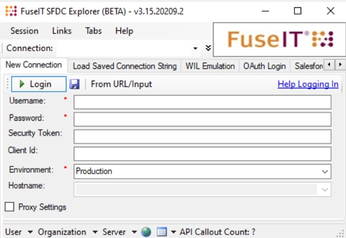Close the FuseIT SFDC Explorer window

[331, 11]
